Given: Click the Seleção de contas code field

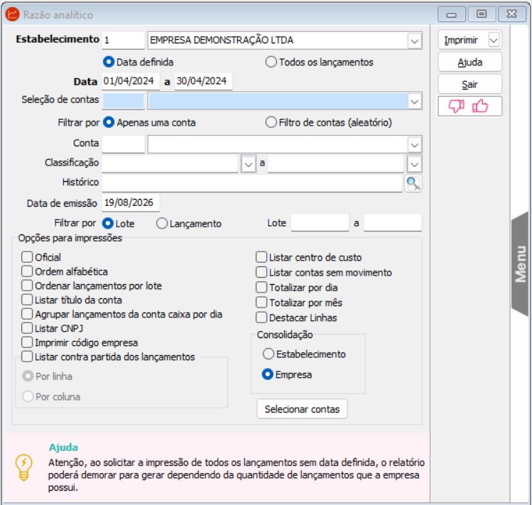Looking at the screenshot, I should (124, 101).
